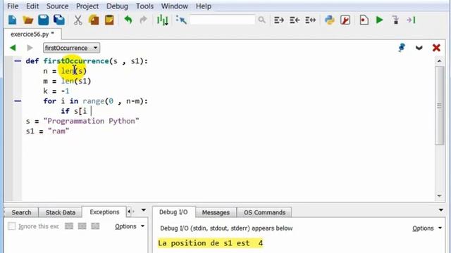Go back in navigation history
The image size is (451, 253).
tap(13, 48)
